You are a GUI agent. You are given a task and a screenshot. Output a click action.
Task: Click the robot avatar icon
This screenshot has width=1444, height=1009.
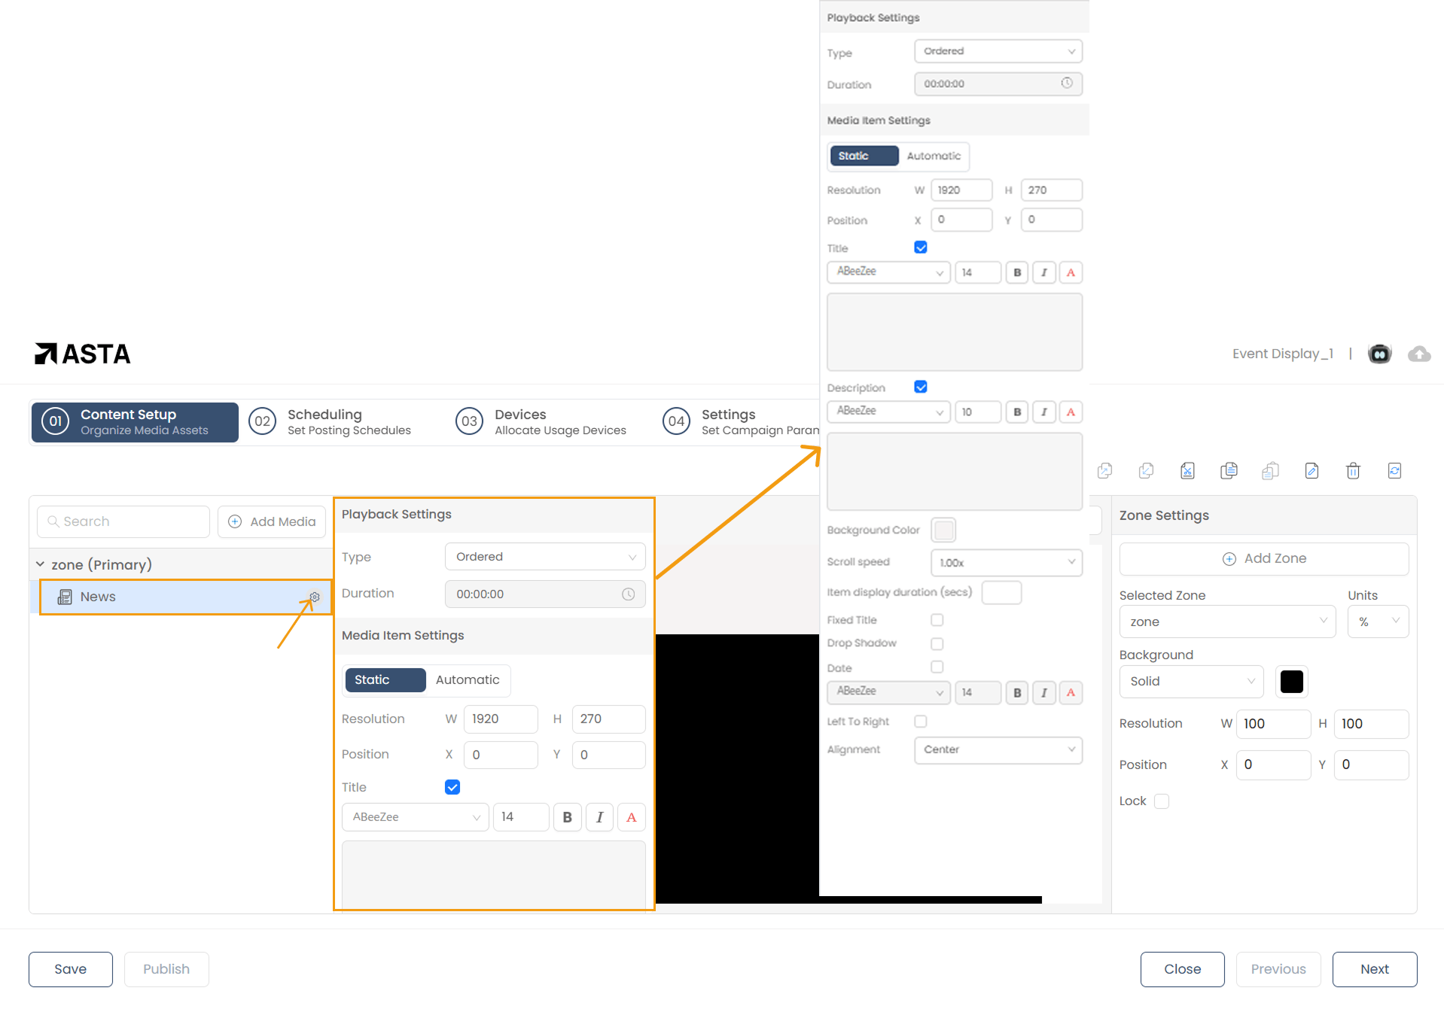1379,354
